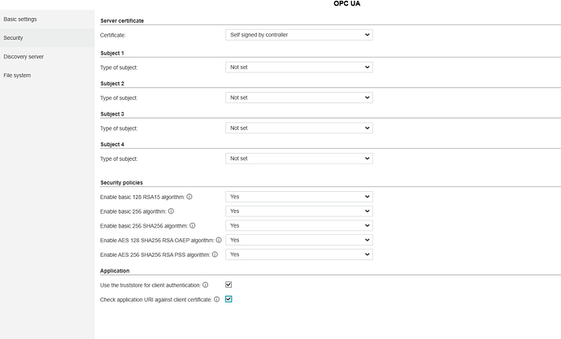Open Enable AES 256 SHA256 RSA PSS dropdown
The image size is (561, 339).
coord(298,254)
